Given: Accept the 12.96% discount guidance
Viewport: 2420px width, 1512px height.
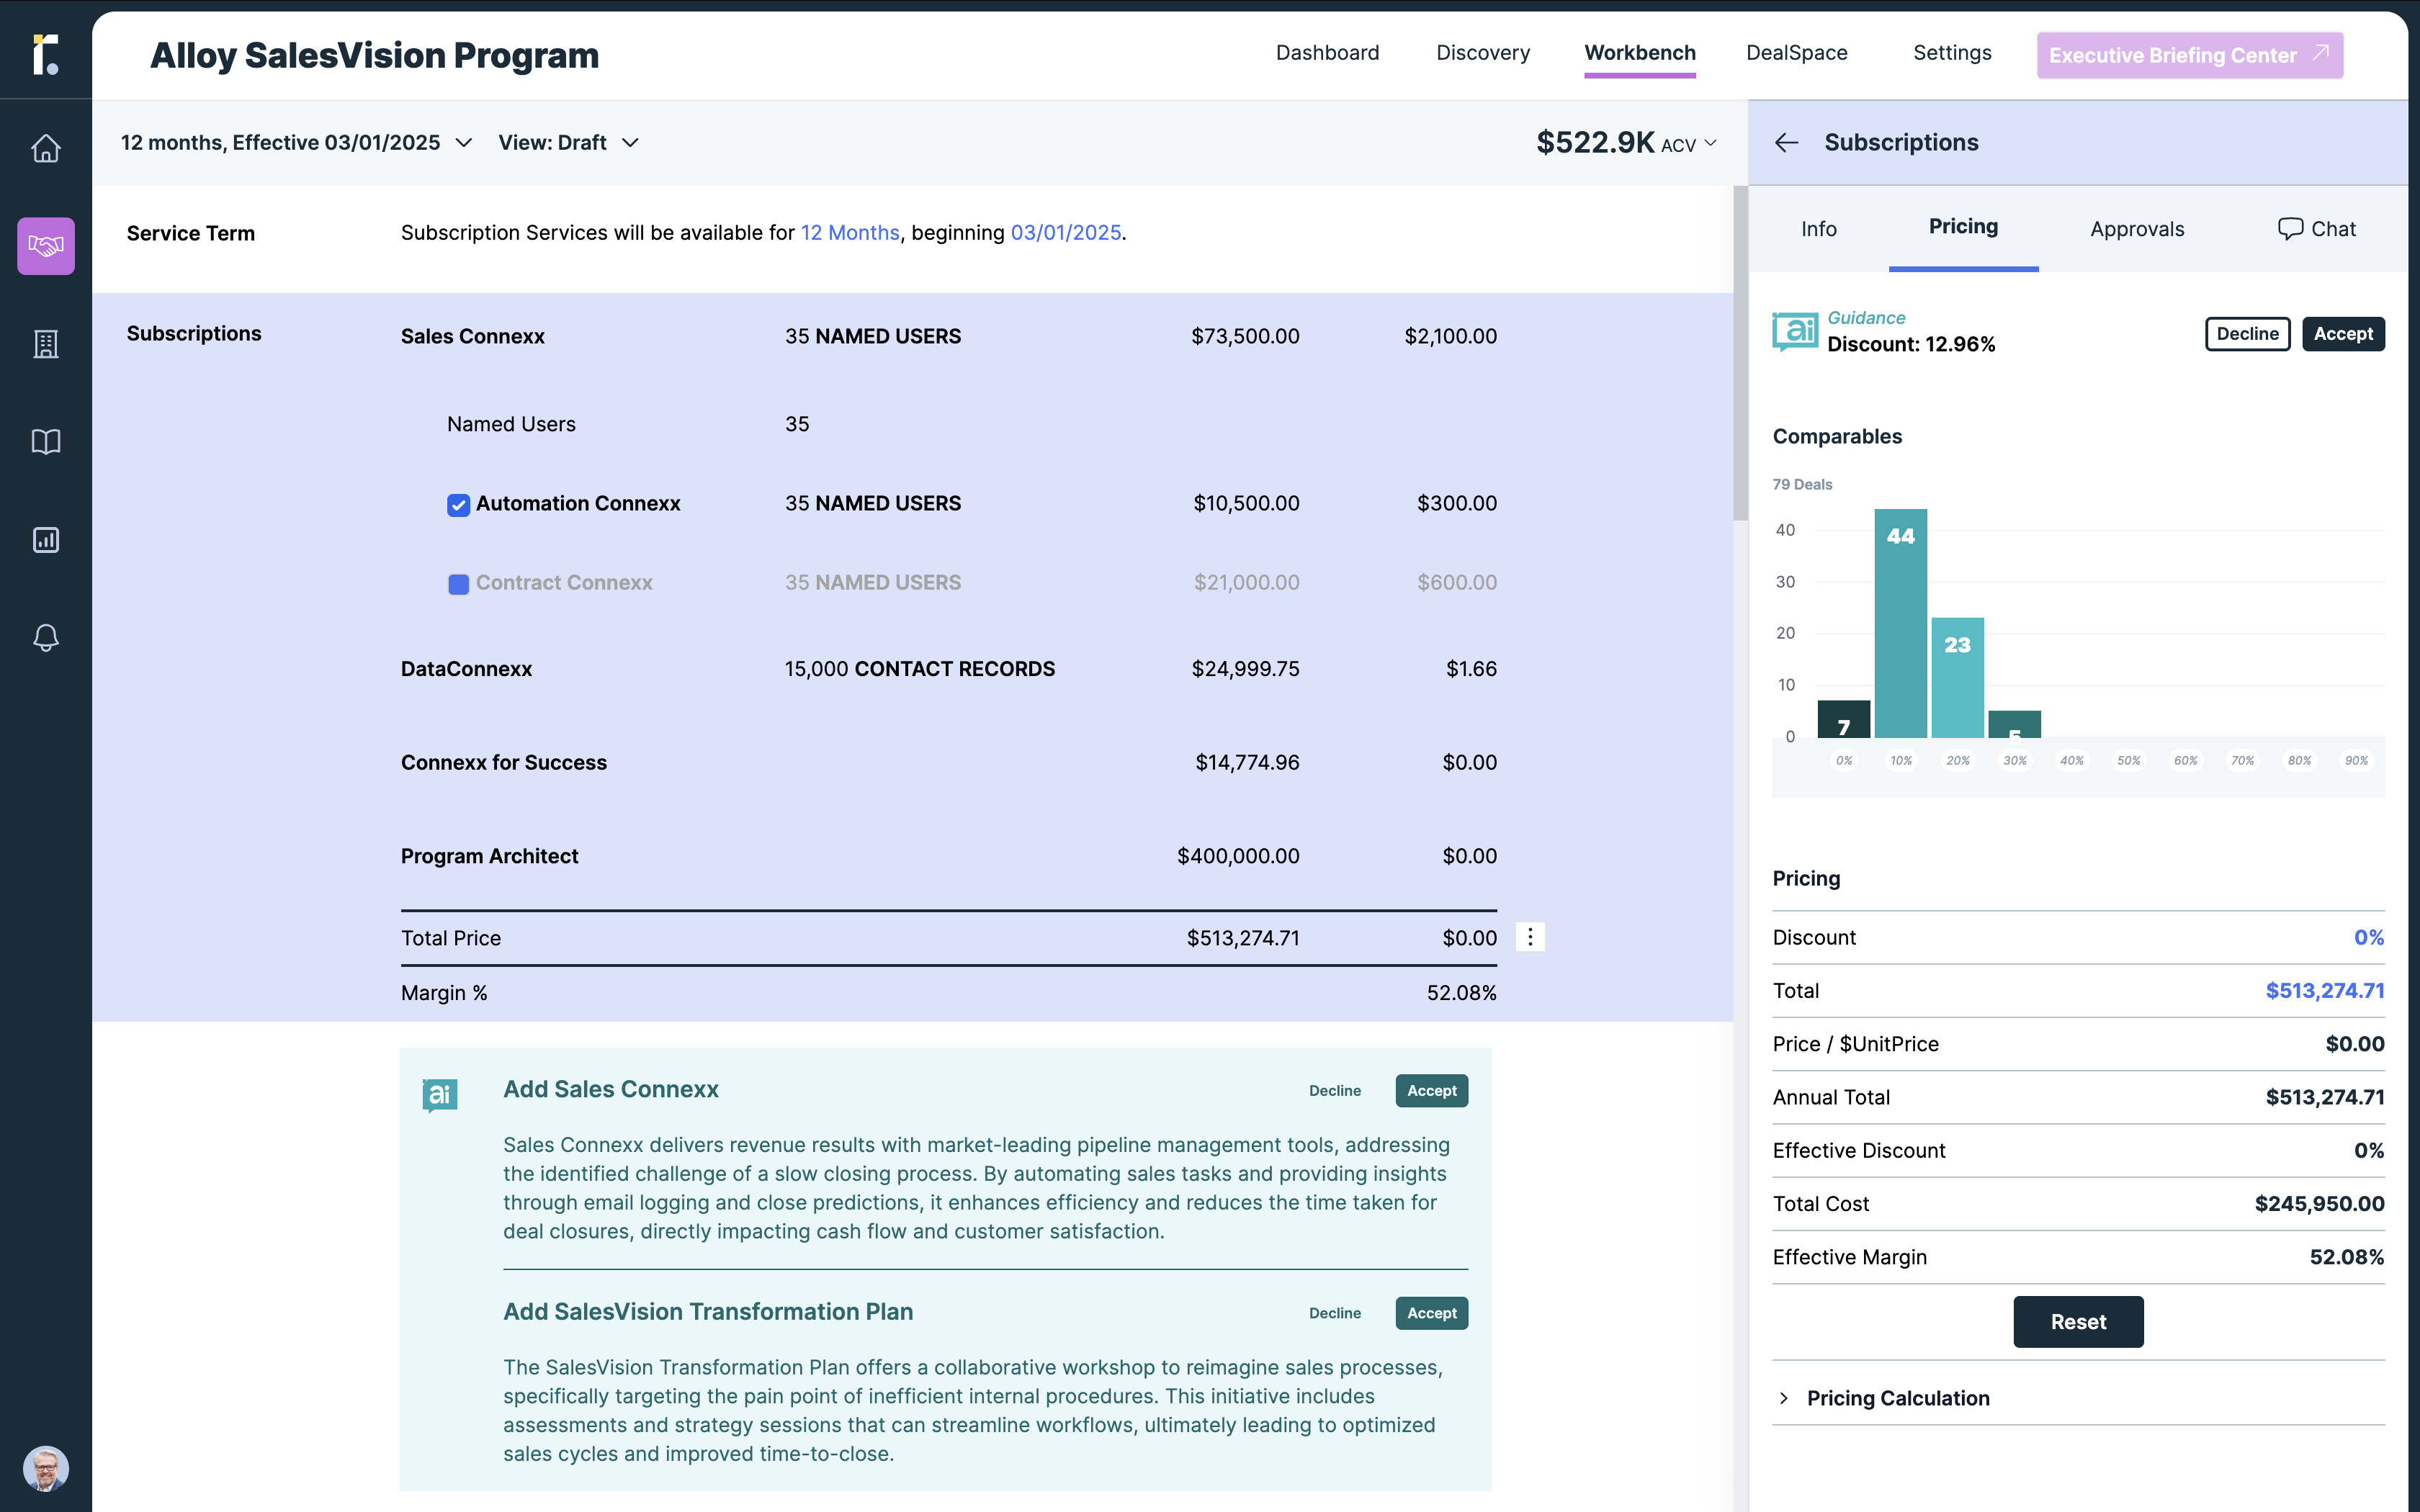Looking at the screenshot, I should coord(2342,334).
